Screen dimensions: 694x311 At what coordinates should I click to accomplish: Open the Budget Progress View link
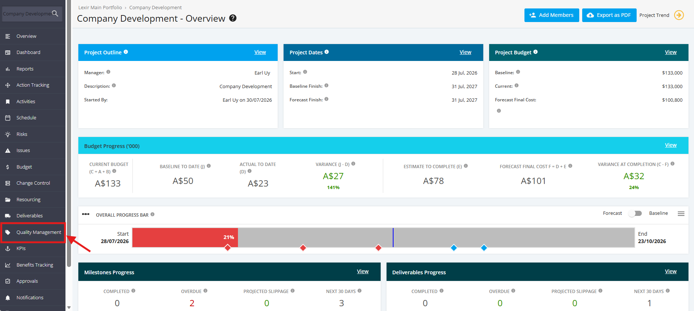tap(670, 145)
